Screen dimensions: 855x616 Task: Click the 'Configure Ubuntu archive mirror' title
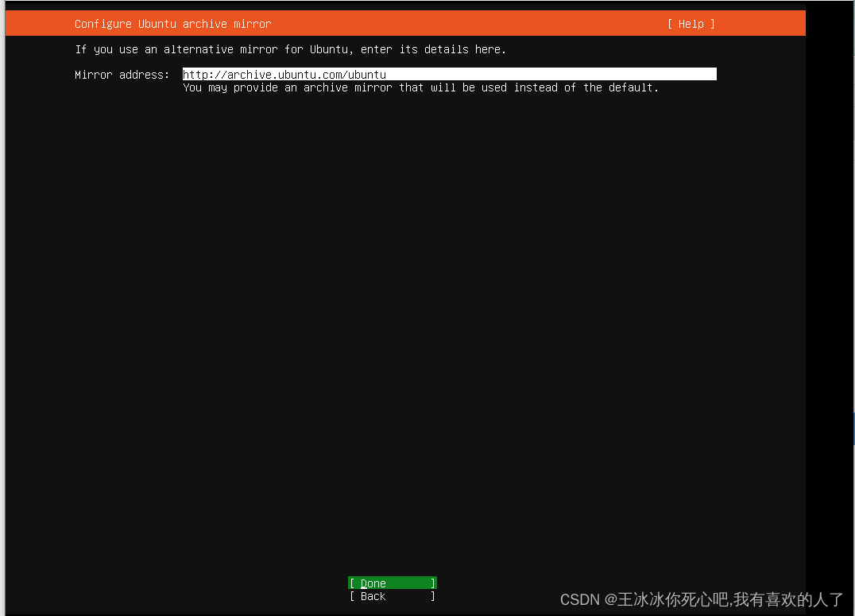173,24
